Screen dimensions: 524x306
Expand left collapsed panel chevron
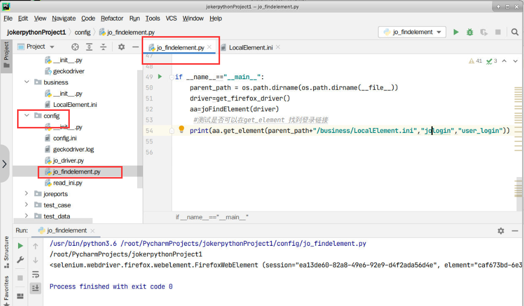[5, 164]
